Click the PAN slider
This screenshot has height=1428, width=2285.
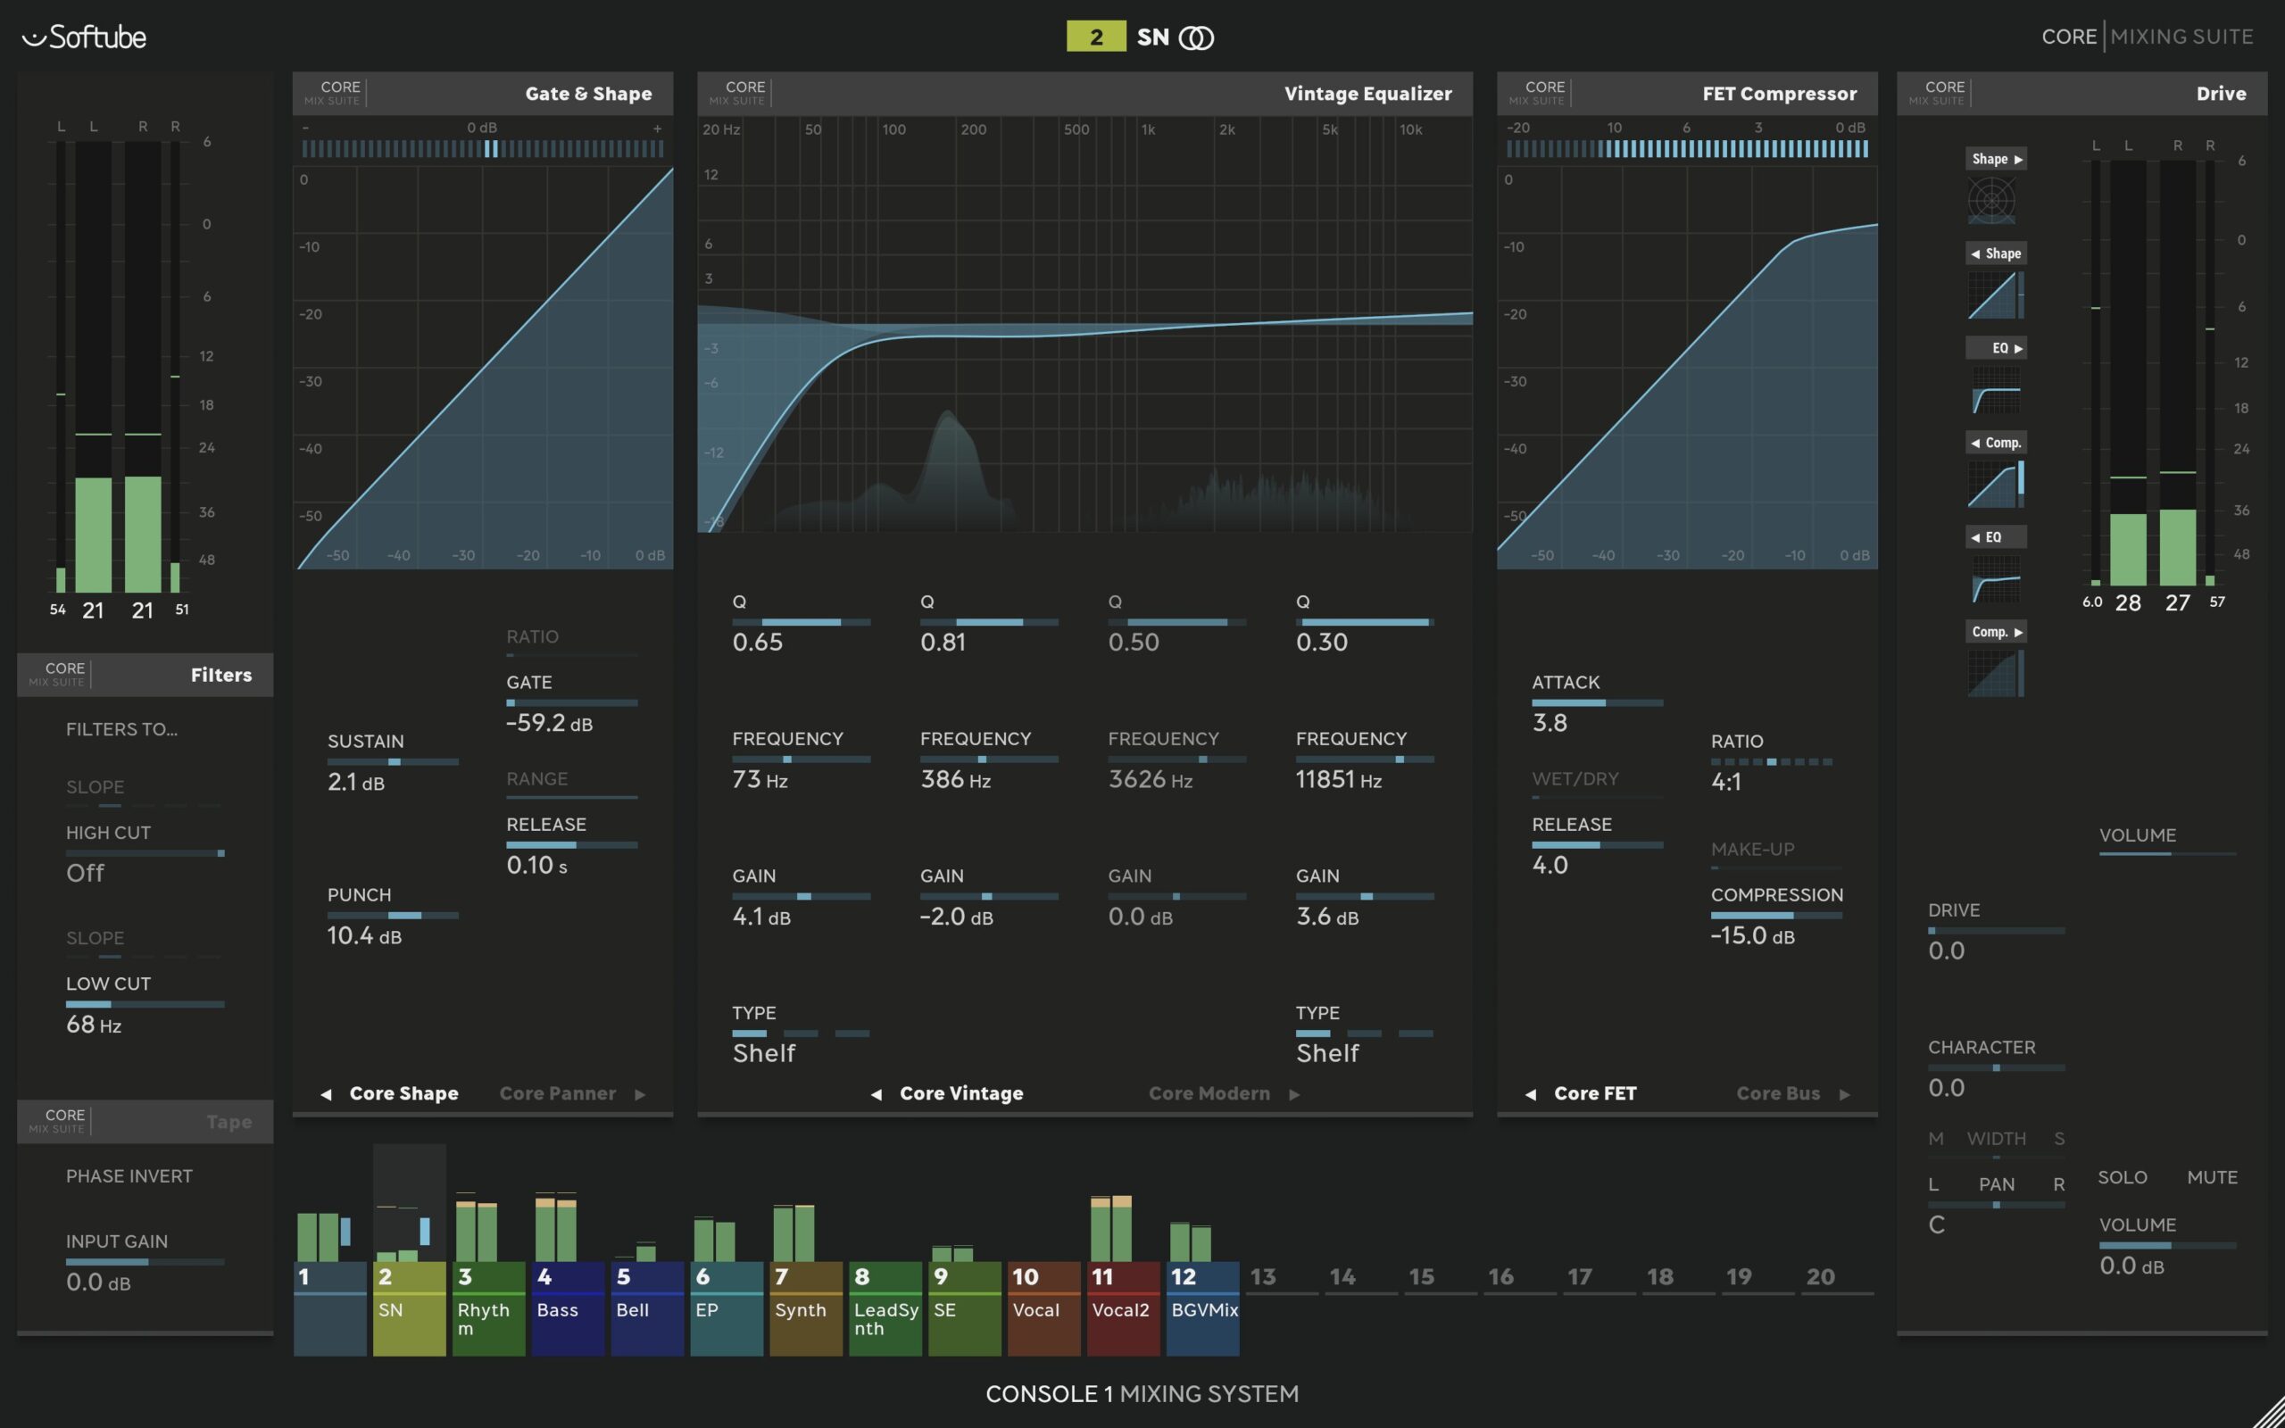coord(1996,1205)
